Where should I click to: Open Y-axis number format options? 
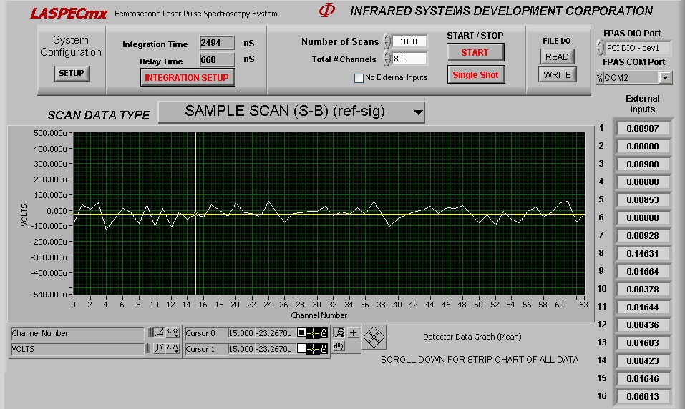point(173,349)
